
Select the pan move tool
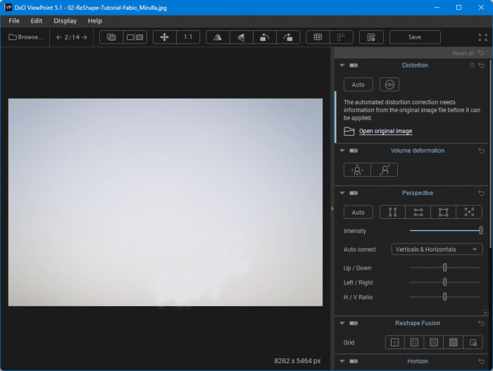pos(164,37)
